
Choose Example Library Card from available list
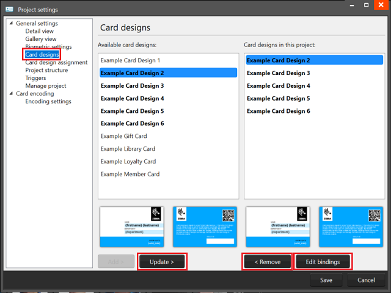[x=128, y=149]
